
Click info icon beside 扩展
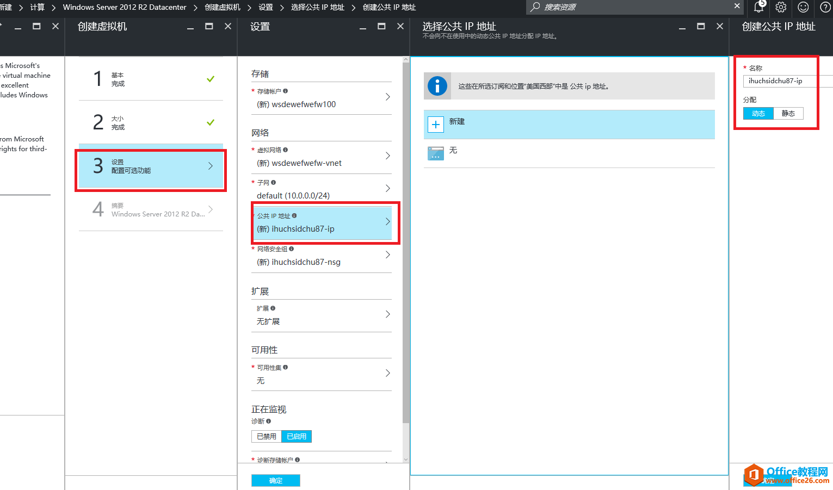(273, 308)
